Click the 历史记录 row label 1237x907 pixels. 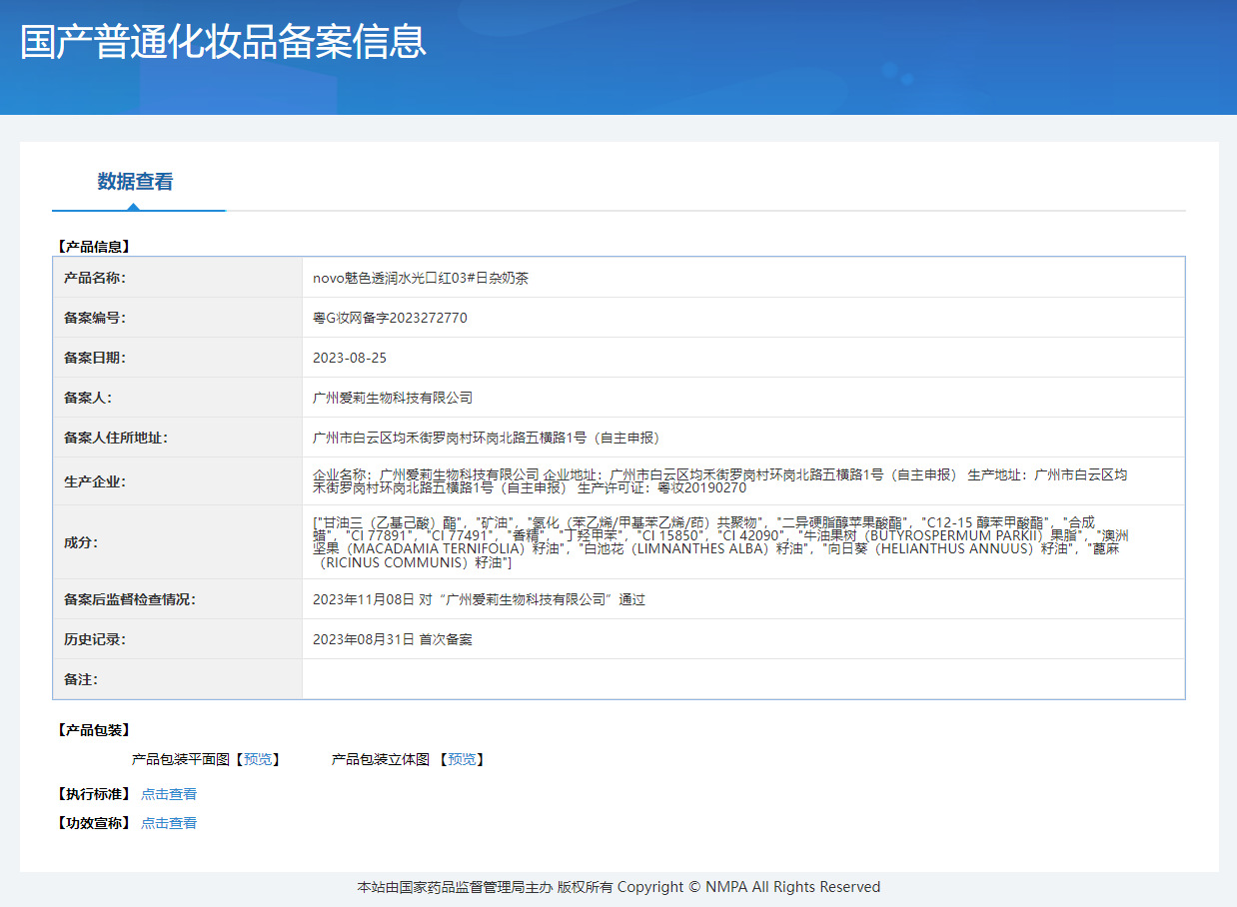95,639
